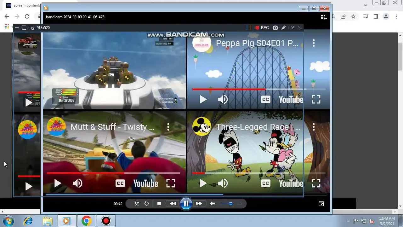Image resolution: width=403 pixels, height=227 pixels.
Task: Click the 00:42 elapsed time display
Action: point(118,204)
